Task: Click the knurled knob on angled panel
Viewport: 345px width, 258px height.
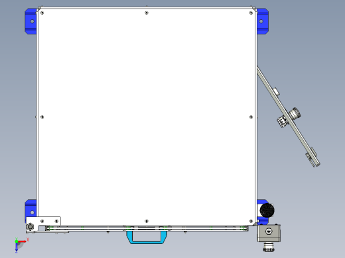Action: [295, 114]
